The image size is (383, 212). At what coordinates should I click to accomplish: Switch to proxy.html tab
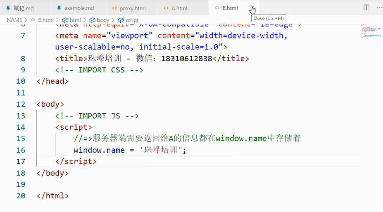pyautogui.click(x=132, y=8)
